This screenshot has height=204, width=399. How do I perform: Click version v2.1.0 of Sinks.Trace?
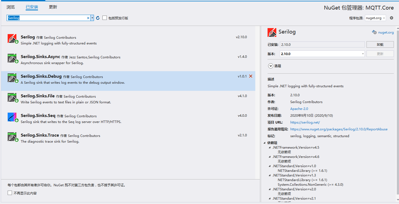pyautogui.click(x=242, y=135)
